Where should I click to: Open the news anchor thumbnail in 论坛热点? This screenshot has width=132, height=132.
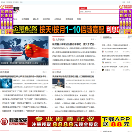click(58, 84)
